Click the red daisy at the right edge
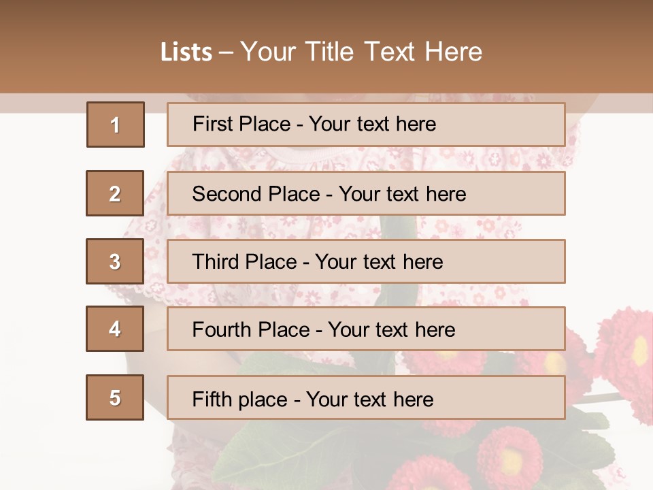The image size is (653, 490). click(x=626, y=354)
